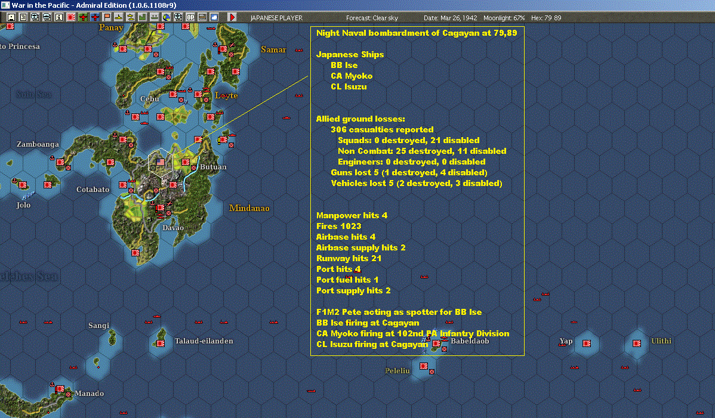This screenshot has width=715, height=418.
Task: Click the globe toolbar icon
Action: 167,17
